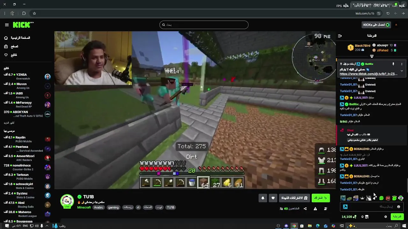Open Browse in the sidebar
The image size is (408, 229).
[11, 46]
